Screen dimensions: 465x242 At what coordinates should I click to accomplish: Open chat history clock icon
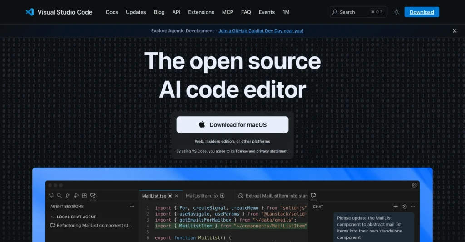click(405, 207)
